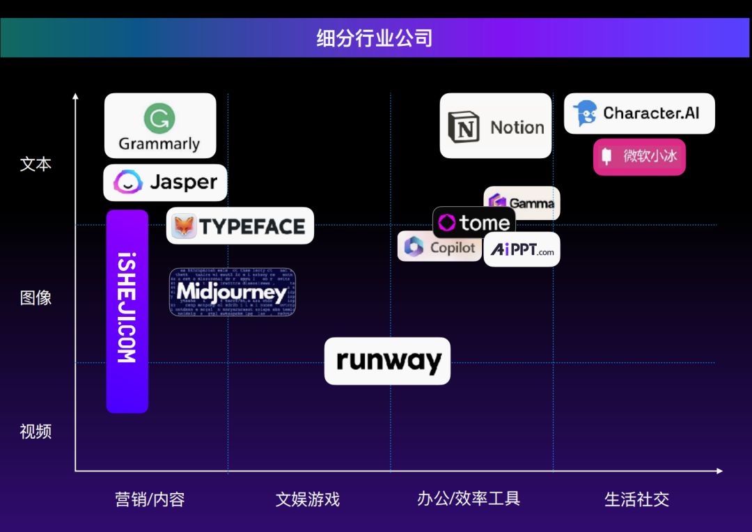Viewport: 752px width, 532px height.
Task: Click the tome circle logo icon
Action: click(x=447, y=223)
